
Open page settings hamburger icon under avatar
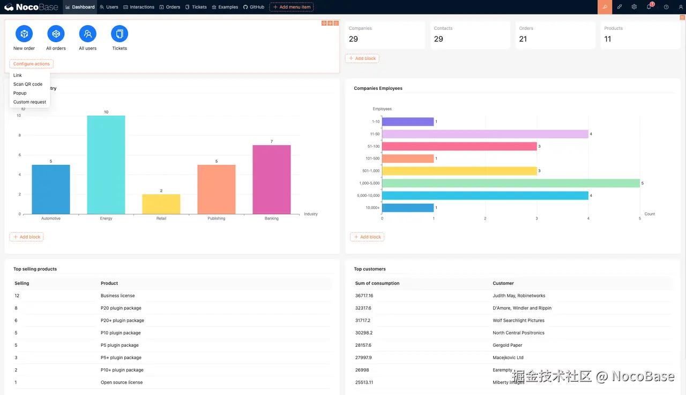683,18
